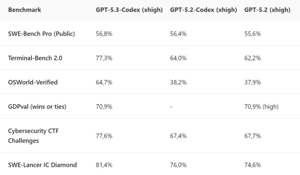This screenshot has width=300, height=175.
Task: Click the OSWorld-Verified benchmark name
Action: (x=33, y=82)
